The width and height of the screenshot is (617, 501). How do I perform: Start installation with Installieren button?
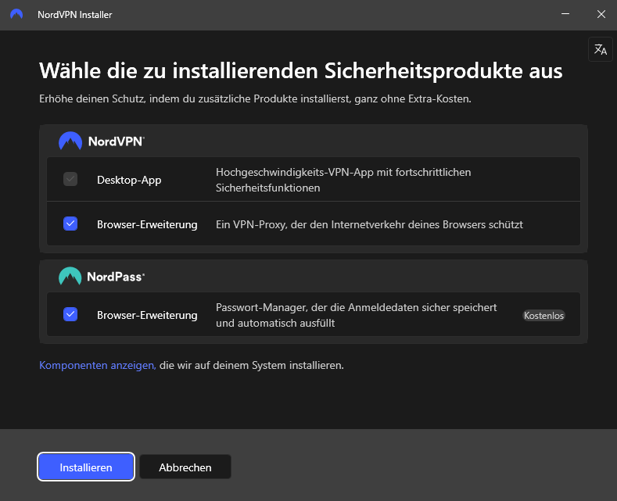86,467
